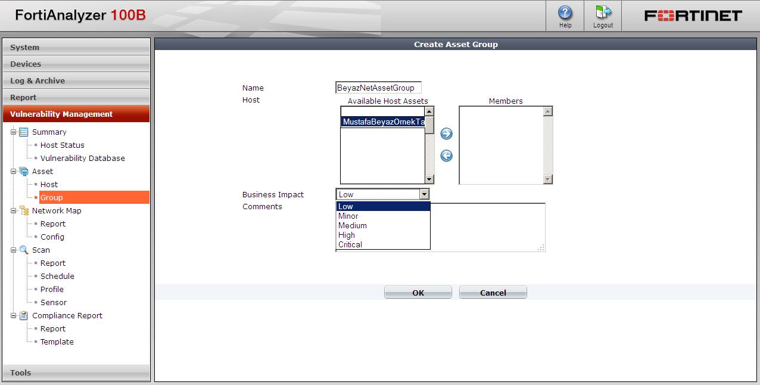Click the Asset tree icon
This screenshot has width=760, height=385.
pos(24,171)
